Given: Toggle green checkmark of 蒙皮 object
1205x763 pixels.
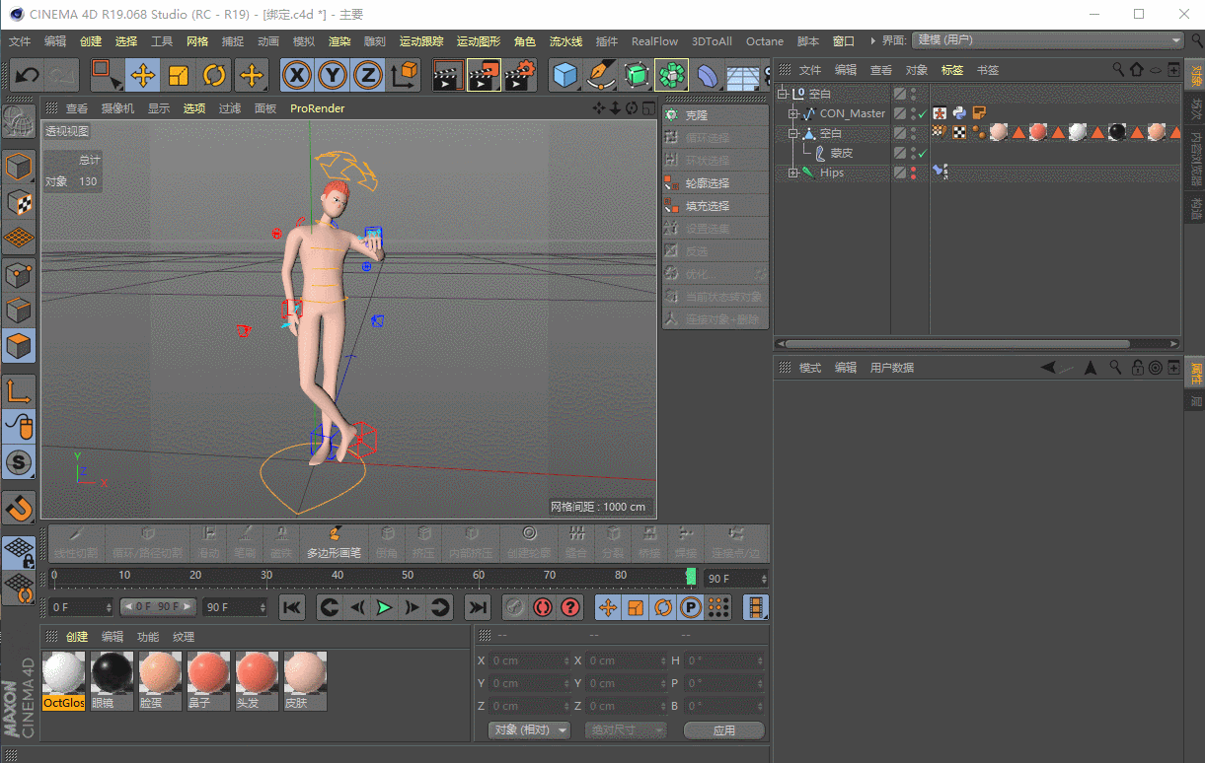Looking at the screenshot, I should tap(922, 153).
